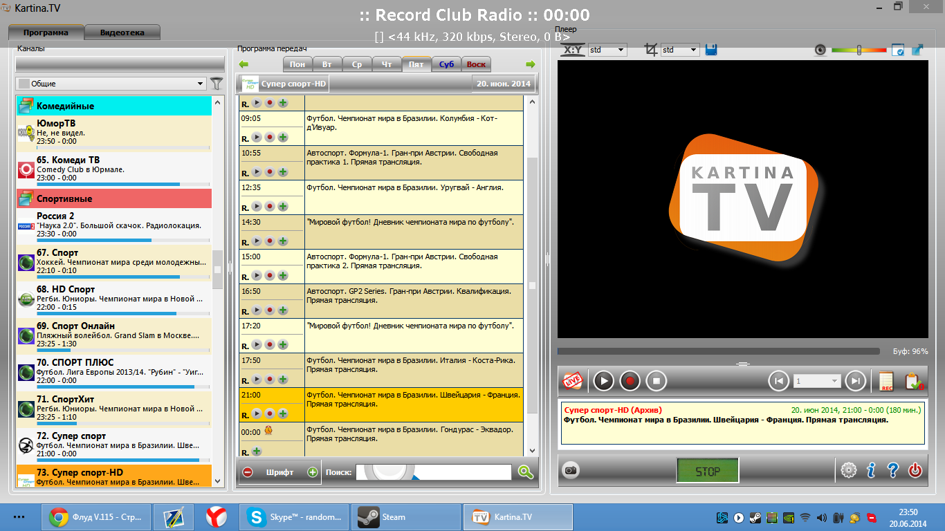Open settings gear in the player panel
945x531 pixels.
(849, 470)
